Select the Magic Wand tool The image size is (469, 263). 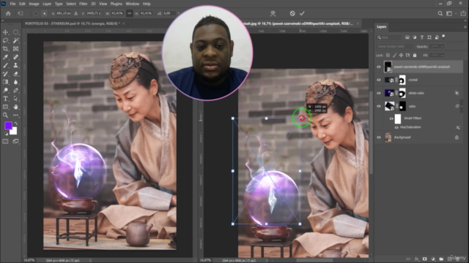click(x=15, y=40)
